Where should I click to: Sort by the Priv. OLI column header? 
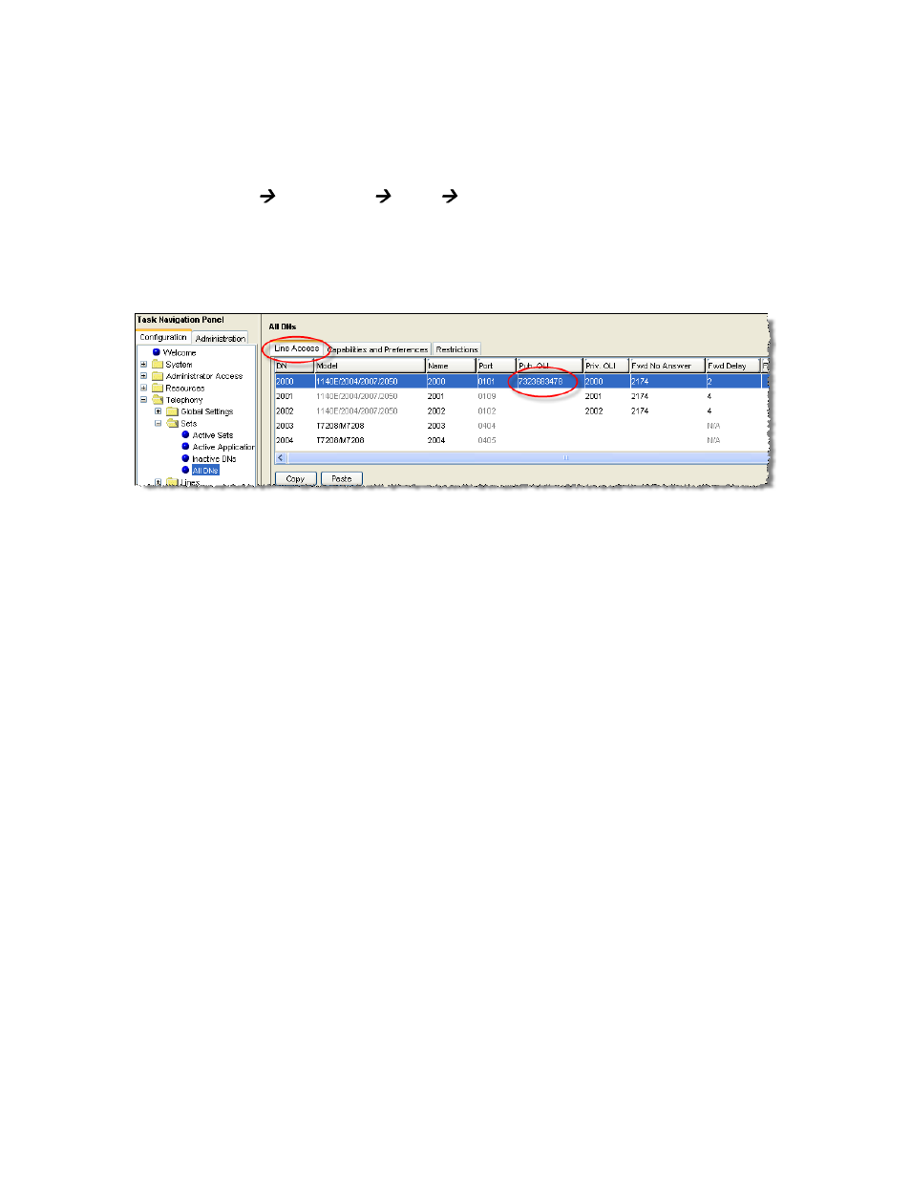pos(605,366)
